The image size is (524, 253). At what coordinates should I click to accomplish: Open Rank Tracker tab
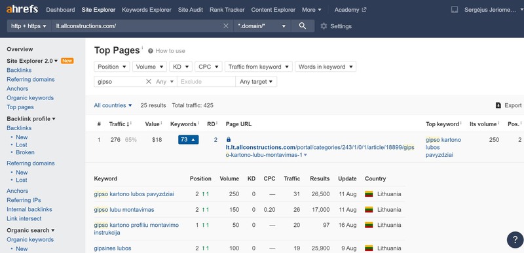pyautogui.click(x=227, y=10)
